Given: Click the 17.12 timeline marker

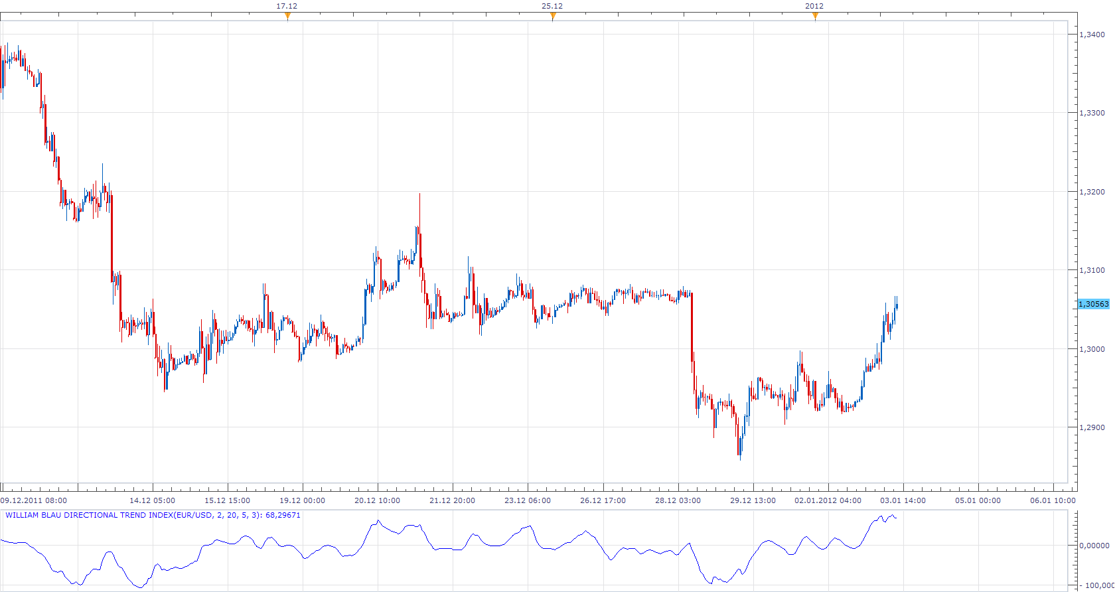Looking at the screenshot, I should pyautogui.click(x=287, y=17).
